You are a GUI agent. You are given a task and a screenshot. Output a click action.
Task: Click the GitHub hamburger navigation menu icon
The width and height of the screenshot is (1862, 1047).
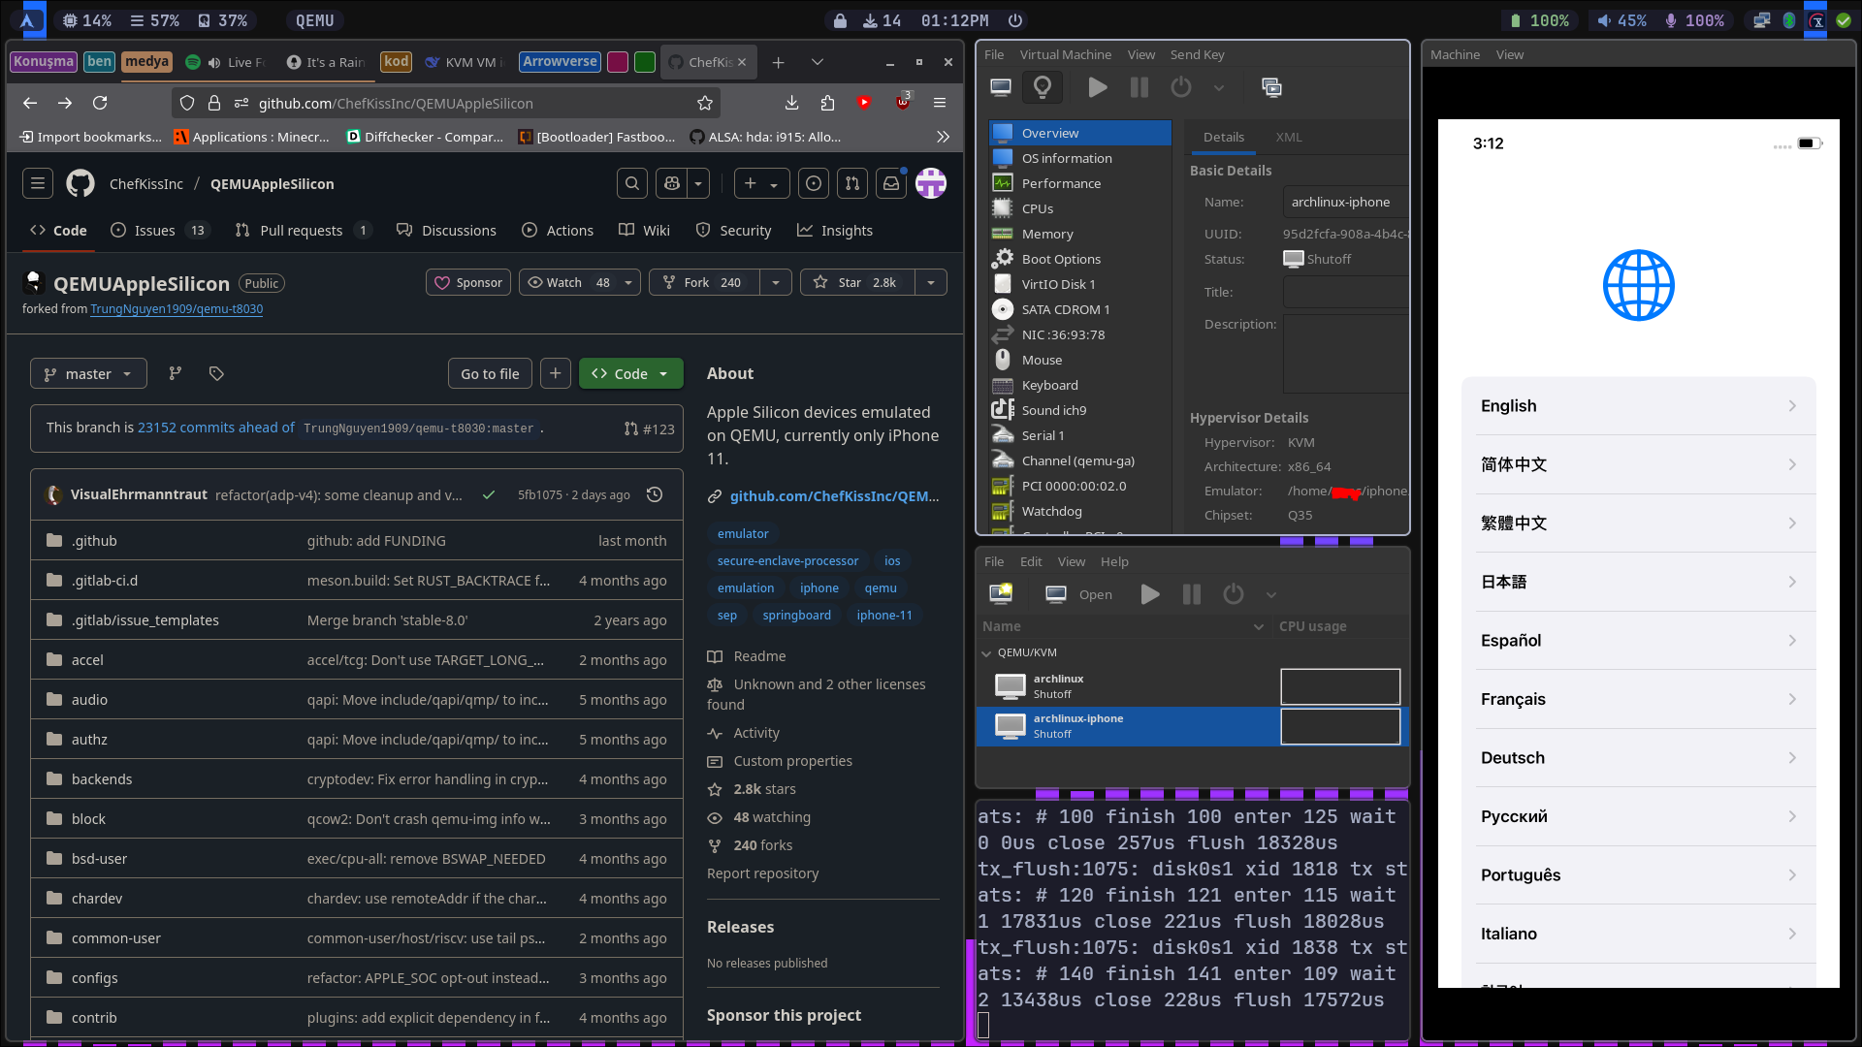pos(38,184)
